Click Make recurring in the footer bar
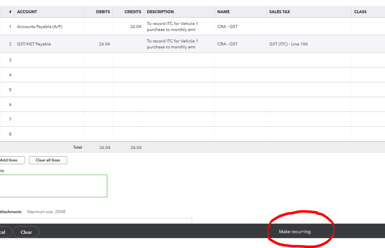This screenshot has height=248, width=385. coord(295,231)
